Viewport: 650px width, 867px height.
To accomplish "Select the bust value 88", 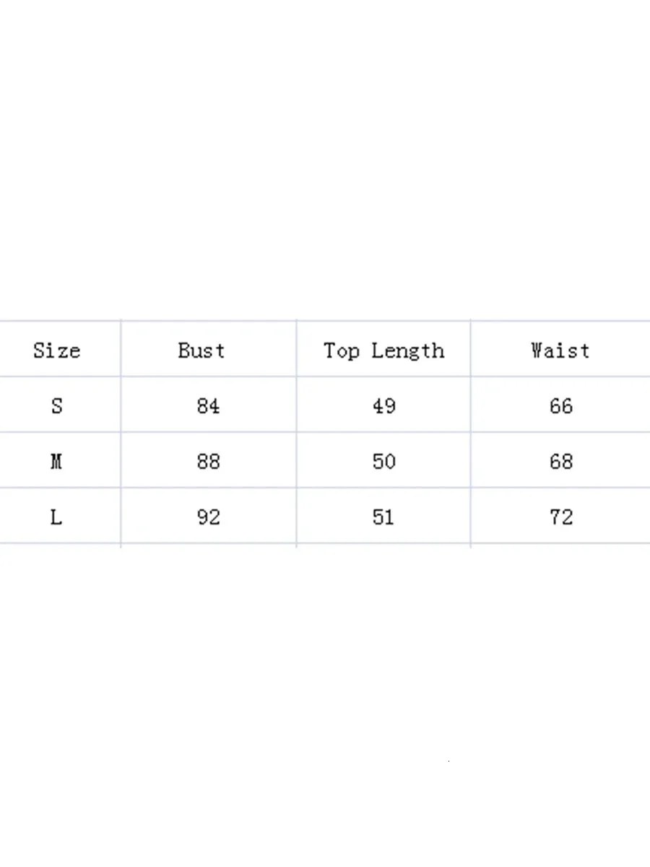I will point(208,462).
